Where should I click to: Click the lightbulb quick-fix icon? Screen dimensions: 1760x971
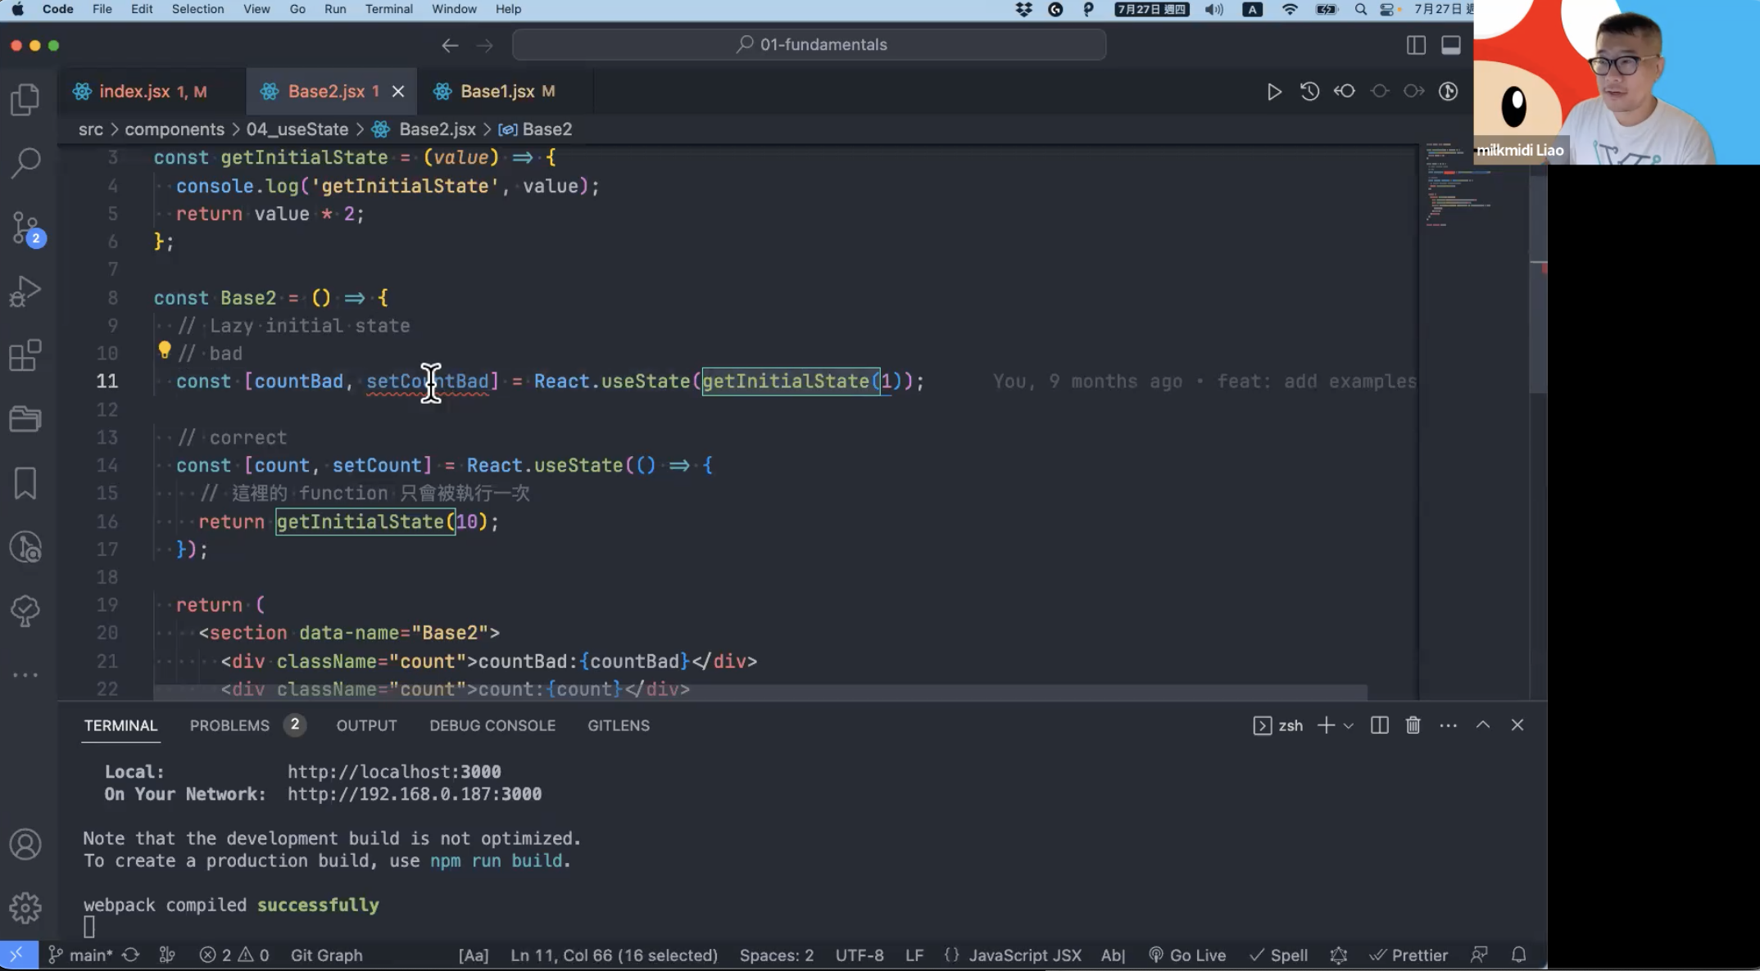[x=164, y=351]
